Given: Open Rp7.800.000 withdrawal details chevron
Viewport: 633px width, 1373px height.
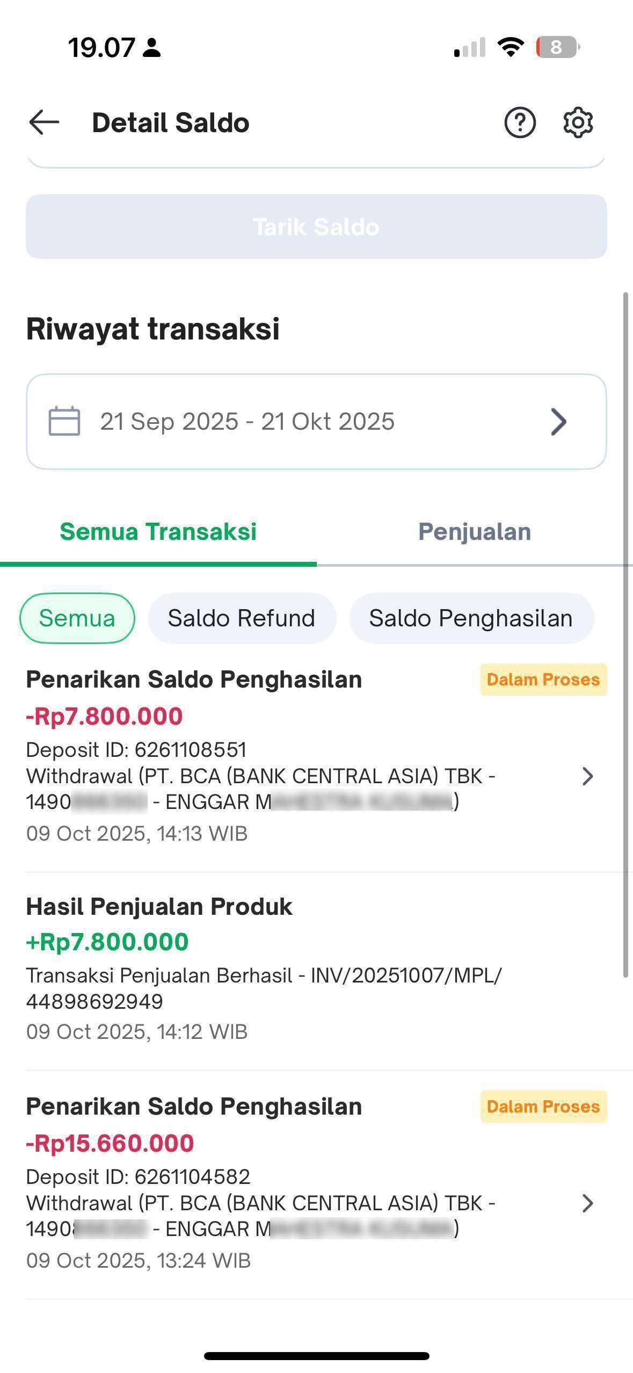Looking at the screenshot, I should [x=587, y=776].
